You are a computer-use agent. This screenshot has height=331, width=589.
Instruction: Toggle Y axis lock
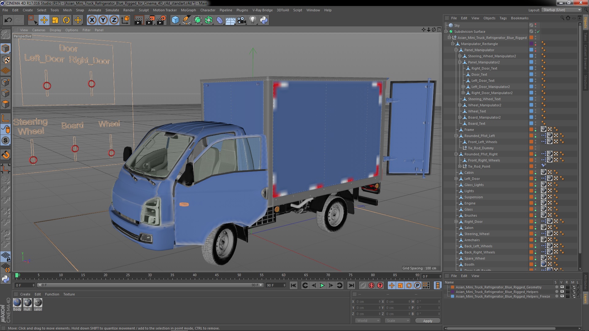(x=103, y=20)
